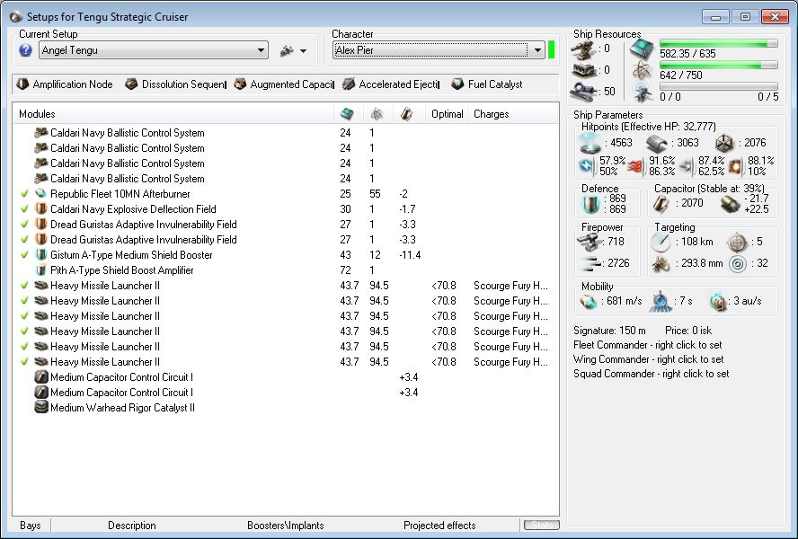Click Wing Commander - right click to set
The height and width of the screenshot is (539, 798).
click(649, 359)
